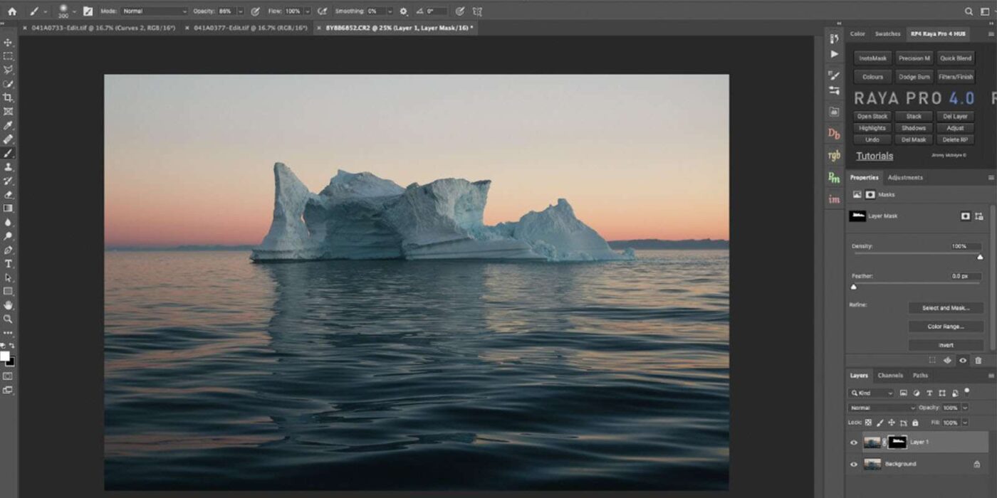The image size is (997, 498).
Task: Select the Type tool
Action: (9, 264)
